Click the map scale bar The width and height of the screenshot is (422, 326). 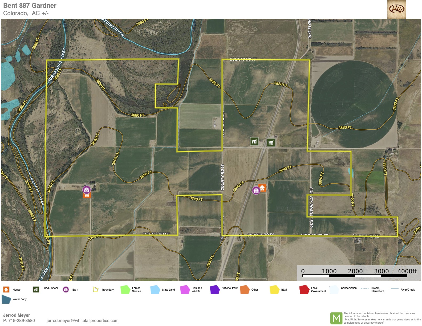pyautogui.click(x=355, y=276)
